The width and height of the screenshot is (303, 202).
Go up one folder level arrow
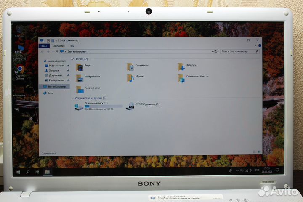coord(57,52)
